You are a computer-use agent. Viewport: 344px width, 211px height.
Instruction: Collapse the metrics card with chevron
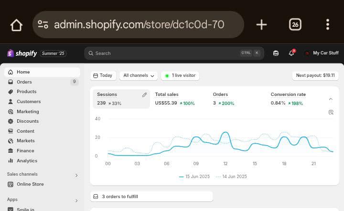click(x=331, y=99)
